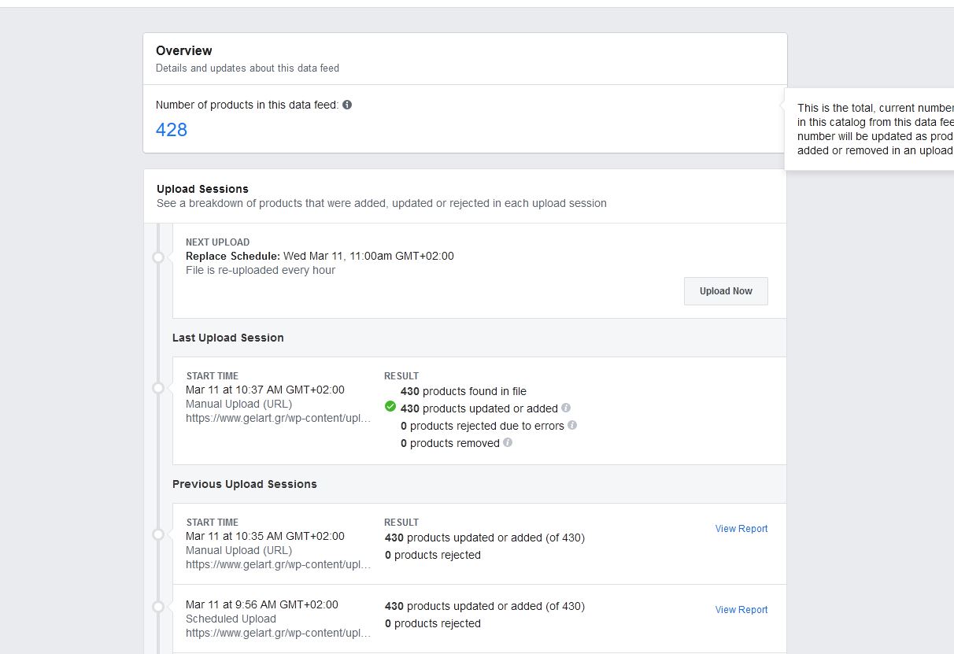
Task: Click the Replace Schedule date text
Action: pos(368,256)
